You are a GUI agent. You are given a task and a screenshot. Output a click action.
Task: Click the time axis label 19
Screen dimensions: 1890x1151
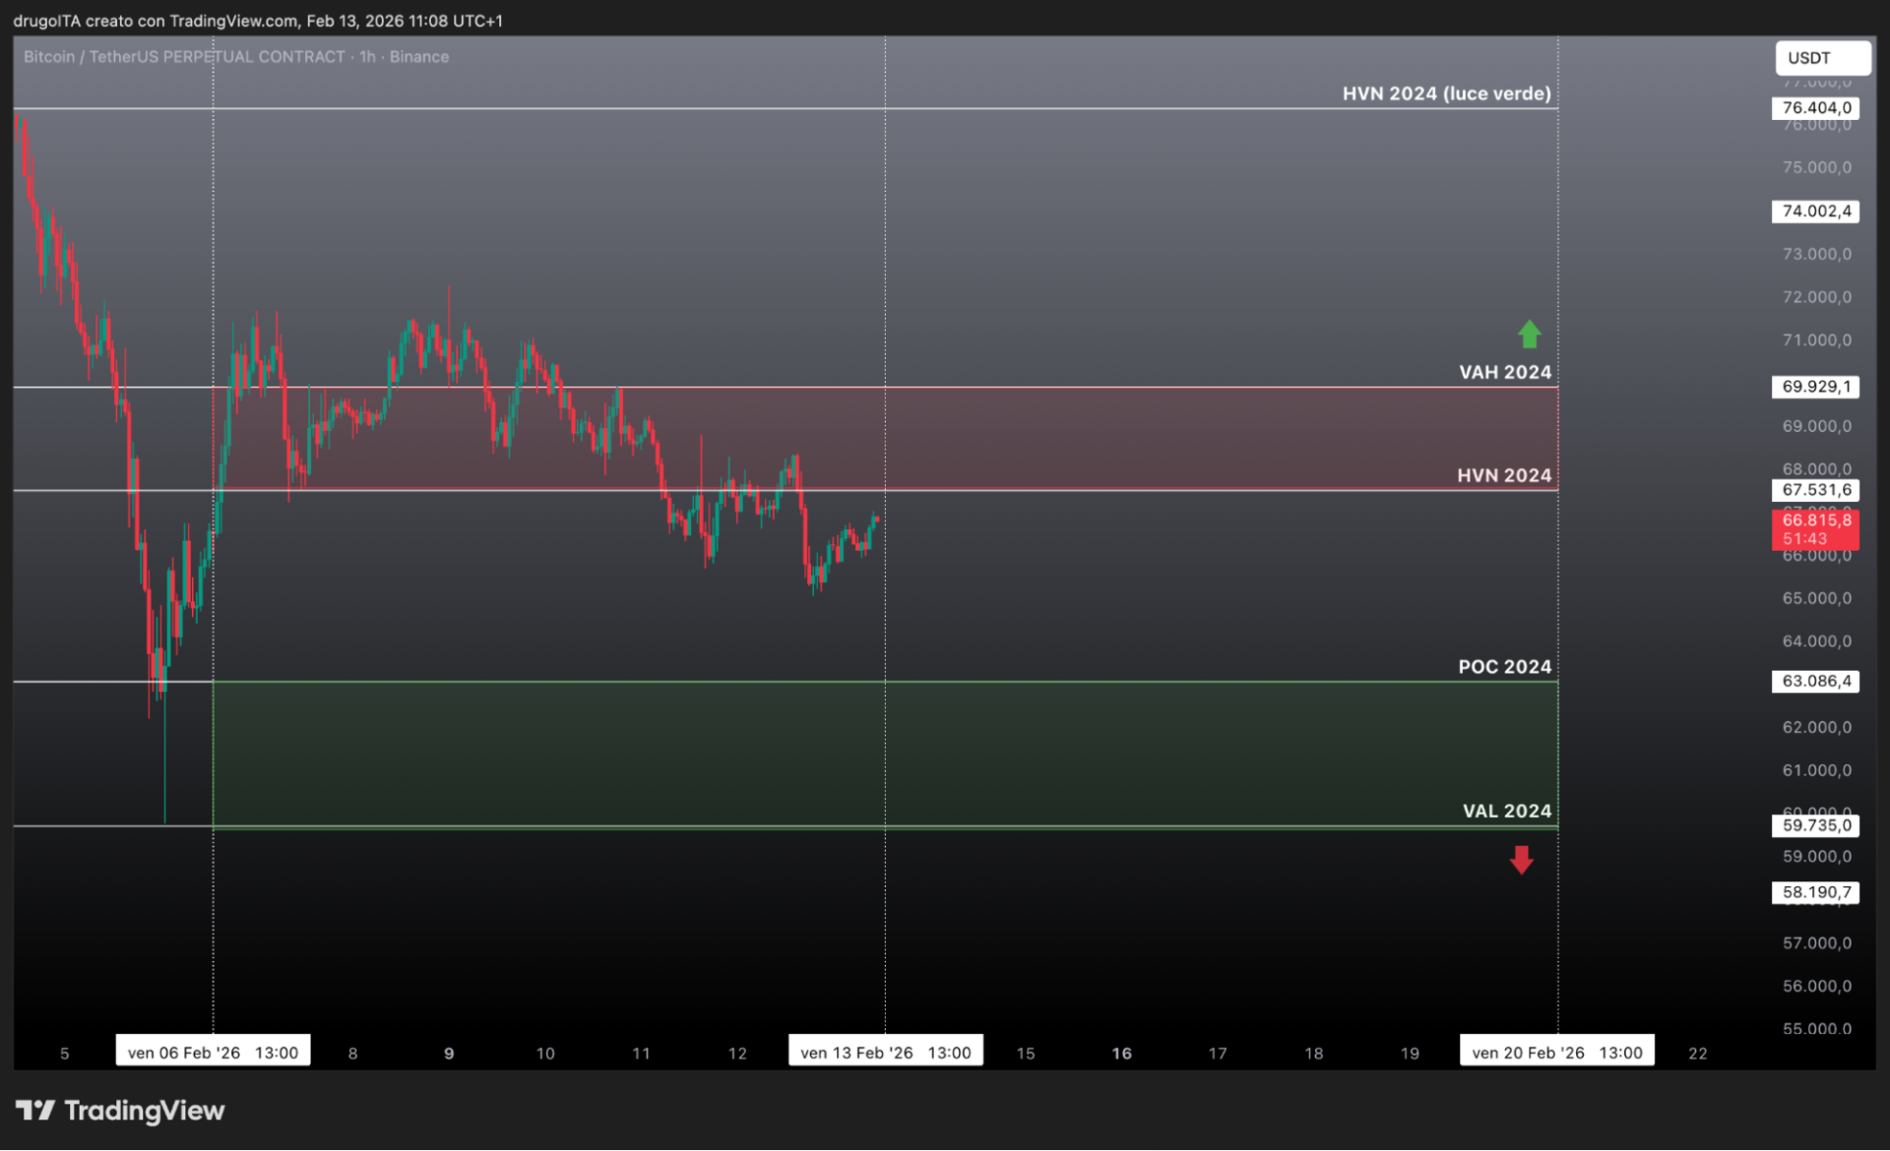pos(1410,1053)
